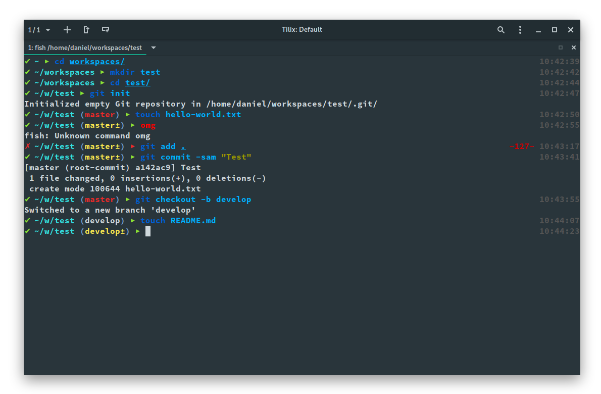Click the underlined 'workspaces/' path
The width and height of the screenshot is (601, 394).
tap(97, 61)
